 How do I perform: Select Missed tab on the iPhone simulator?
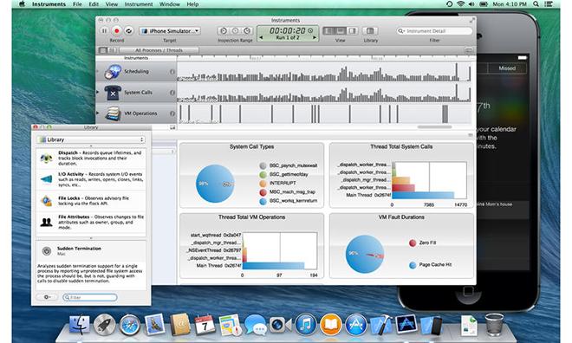(x=507, y=68)
